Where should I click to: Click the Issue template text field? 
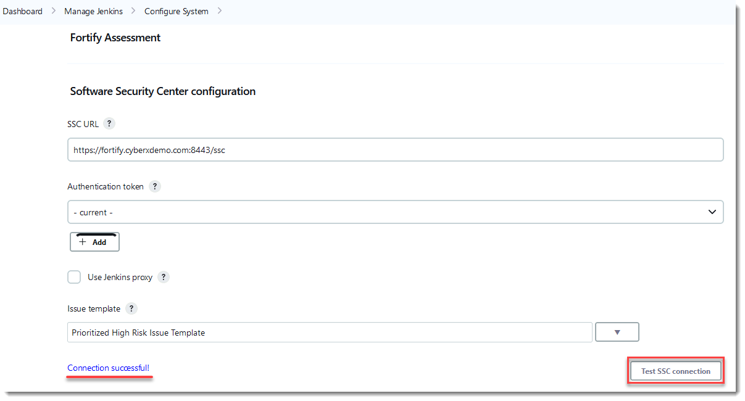click(x=330, y=332)
